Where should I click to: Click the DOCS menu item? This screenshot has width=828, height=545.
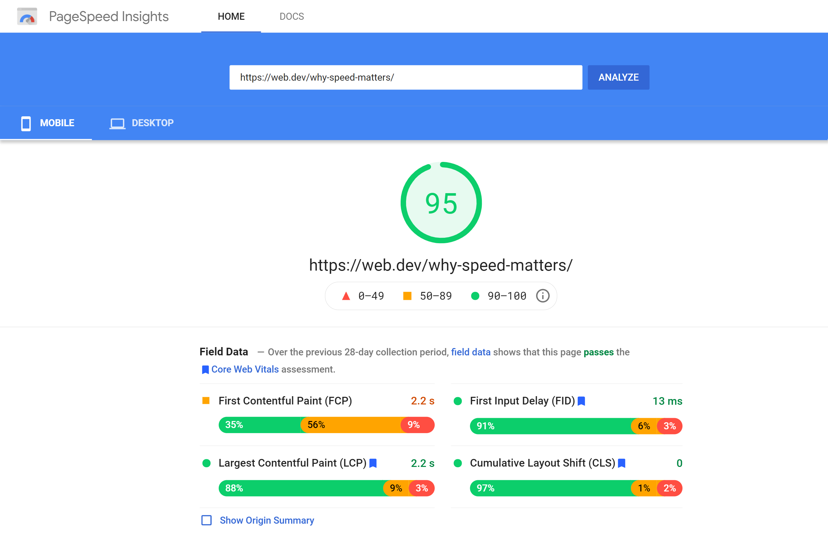[x=290, y=17]
